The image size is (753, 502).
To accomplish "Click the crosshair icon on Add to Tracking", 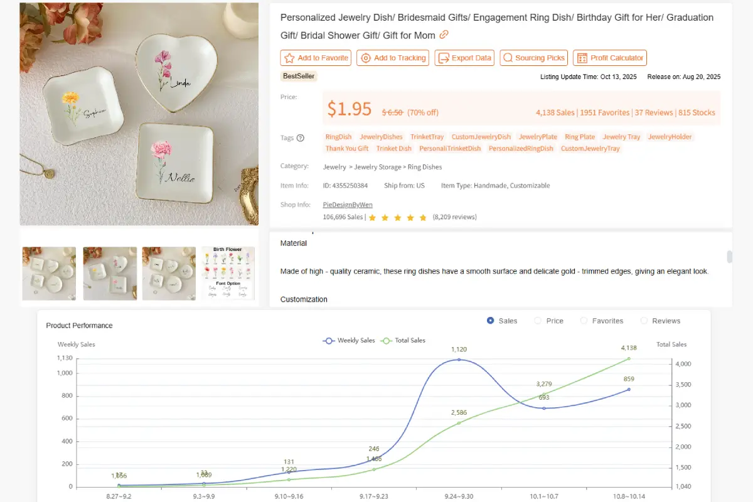I will (365, 58).
